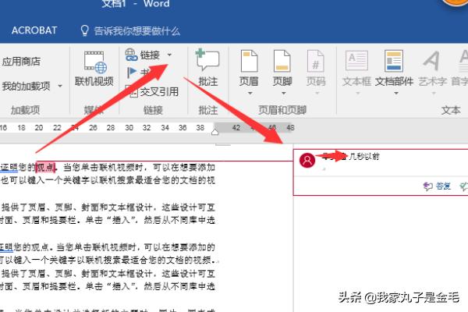
Task: Click the 页码 page number icon
Action: pos(316,61)
